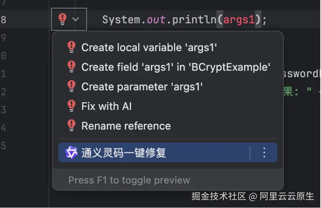Click the italic out field in the code
Viewport: 321px width, 208px height.
click(156, 19)
